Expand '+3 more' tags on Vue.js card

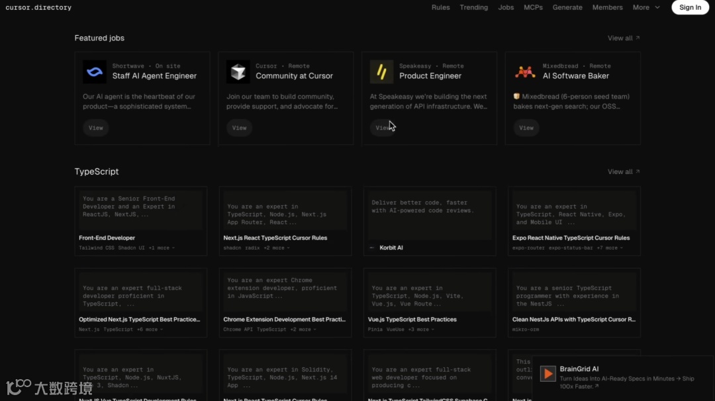[421, 330]
